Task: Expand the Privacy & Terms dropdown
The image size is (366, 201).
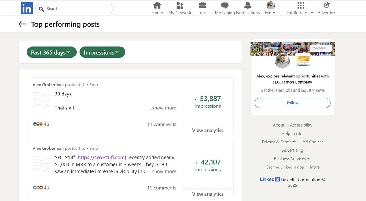Action: click(279, 142)
